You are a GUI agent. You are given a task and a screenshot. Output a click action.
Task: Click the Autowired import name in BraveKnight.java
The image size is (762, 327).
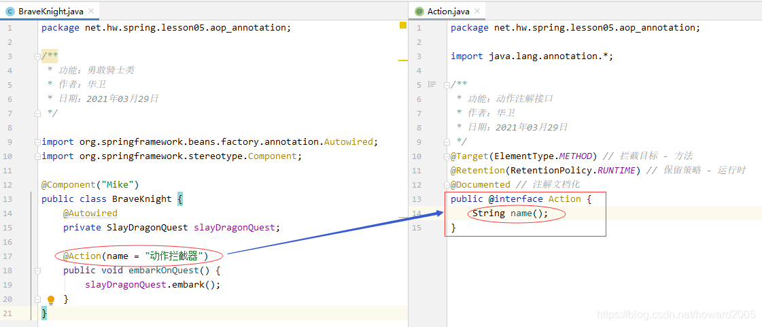coord(348,142)
